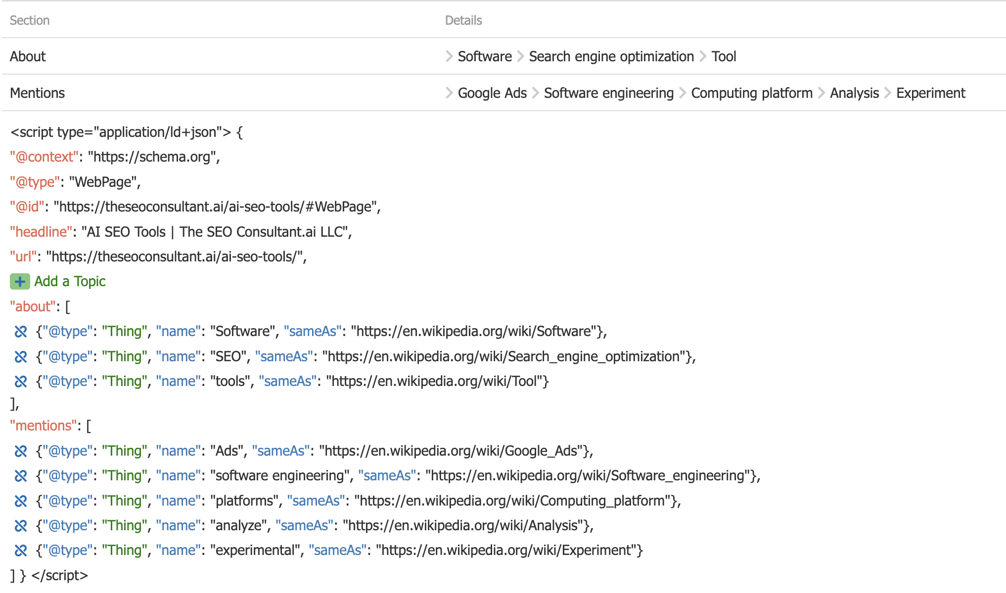Viewport: 1006px width, 593px height.
Task: Select the Mentions section row
Action: 37,92
